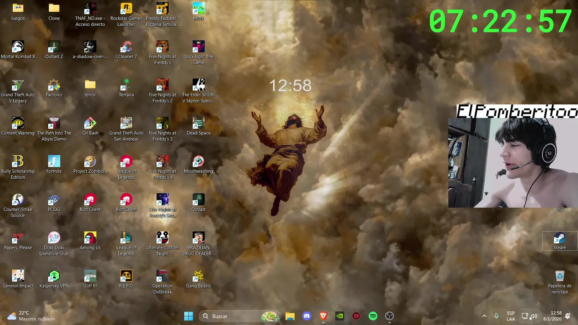Click the PCSX2 emulator icon

tap(54, 203)
